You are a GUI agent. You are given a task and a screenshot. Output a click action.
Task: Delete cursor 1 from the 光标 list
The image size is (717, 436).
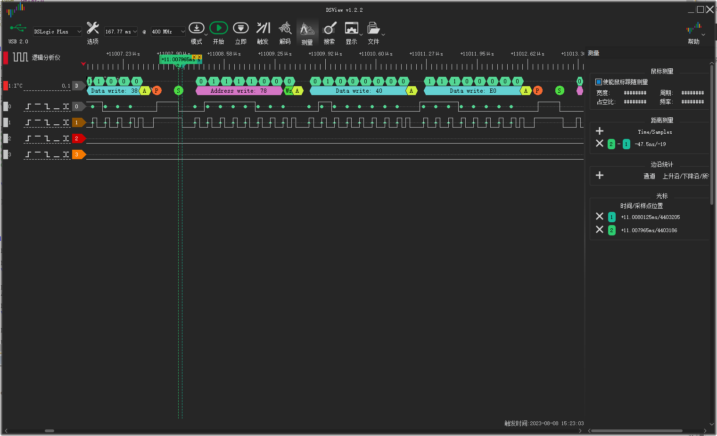pyautogui.click(x=600, y=216)
